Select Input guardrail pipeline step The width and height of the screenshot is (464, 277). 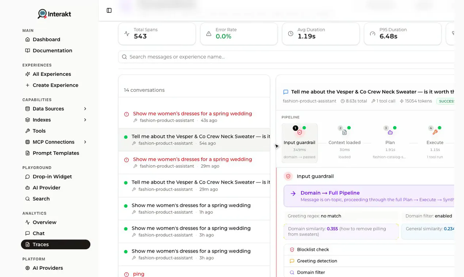point(300,143)
